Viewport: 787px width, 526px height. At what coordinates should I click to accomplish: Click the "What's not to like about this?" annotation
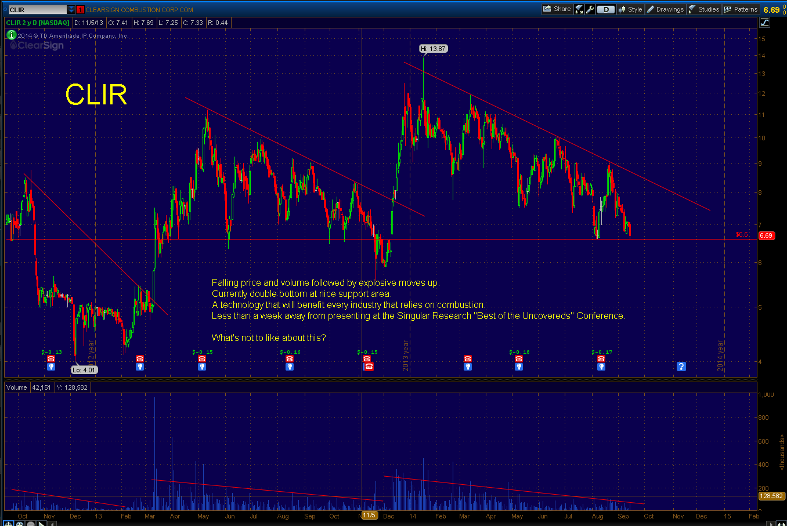coord(269,338)
